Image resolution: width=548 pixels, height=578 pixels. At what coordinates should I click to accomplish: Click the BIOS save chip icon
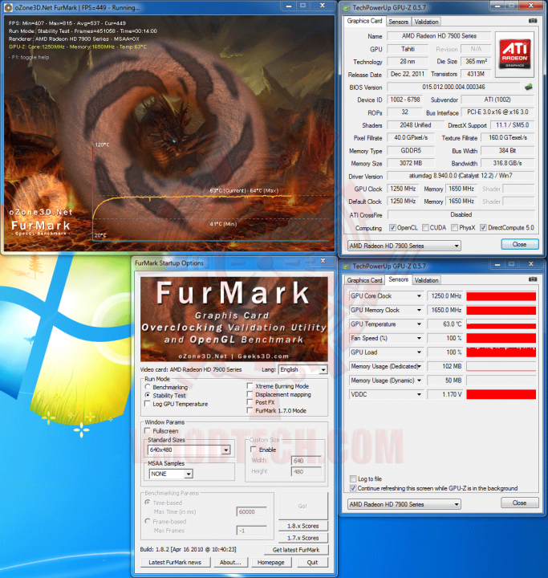coord(529,87)
